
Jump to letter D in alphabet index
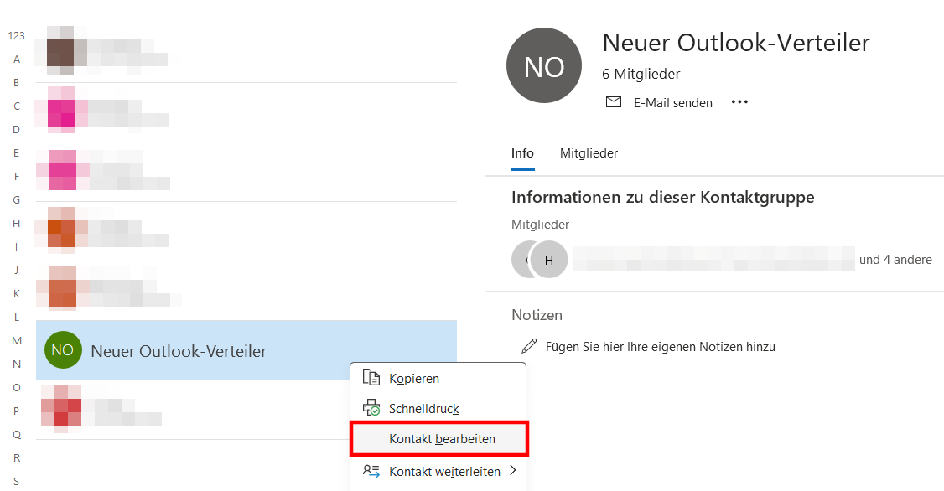click(17, 129)
